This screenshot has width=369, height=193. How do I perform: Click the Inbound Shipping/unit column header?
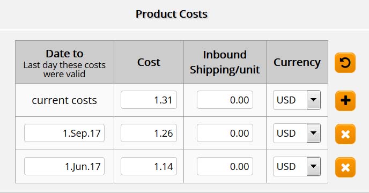[225, 62]
